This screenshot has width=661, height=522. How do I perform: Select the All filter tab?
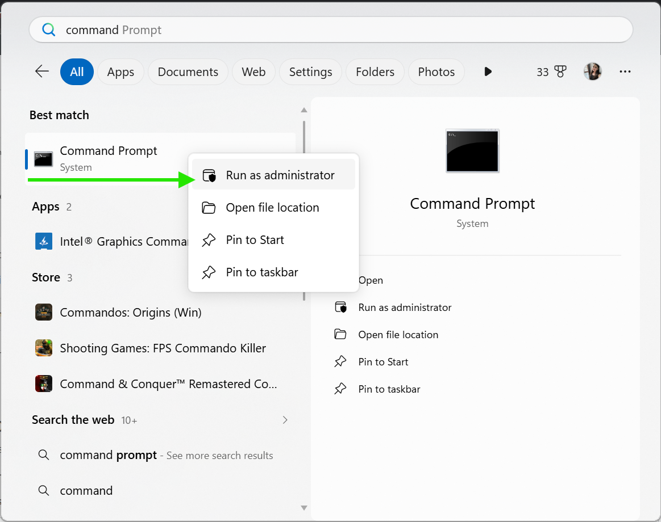pos(77,71)
